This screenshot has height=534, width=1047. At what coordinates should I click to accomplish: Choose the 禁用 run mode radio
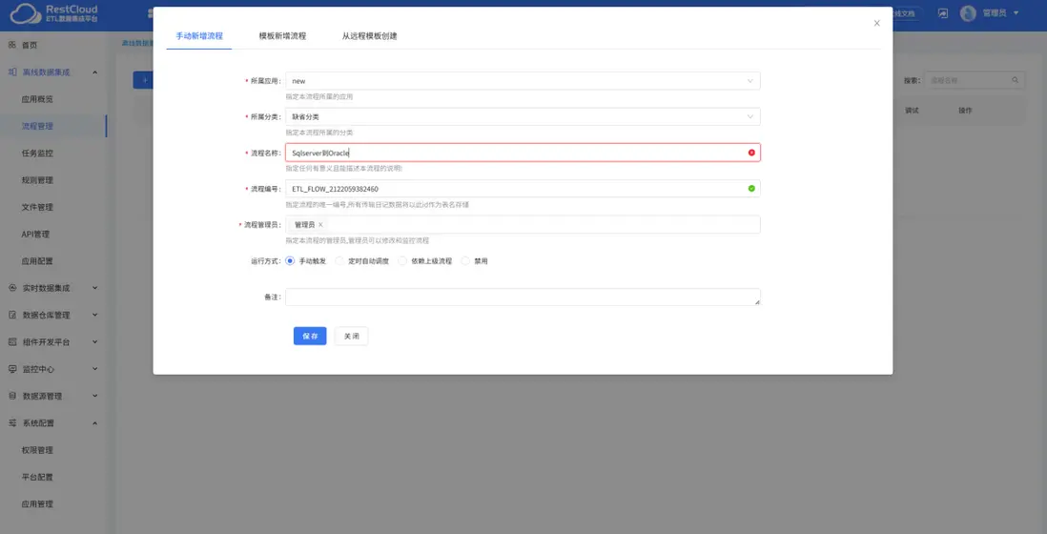[x=465, y=261]
